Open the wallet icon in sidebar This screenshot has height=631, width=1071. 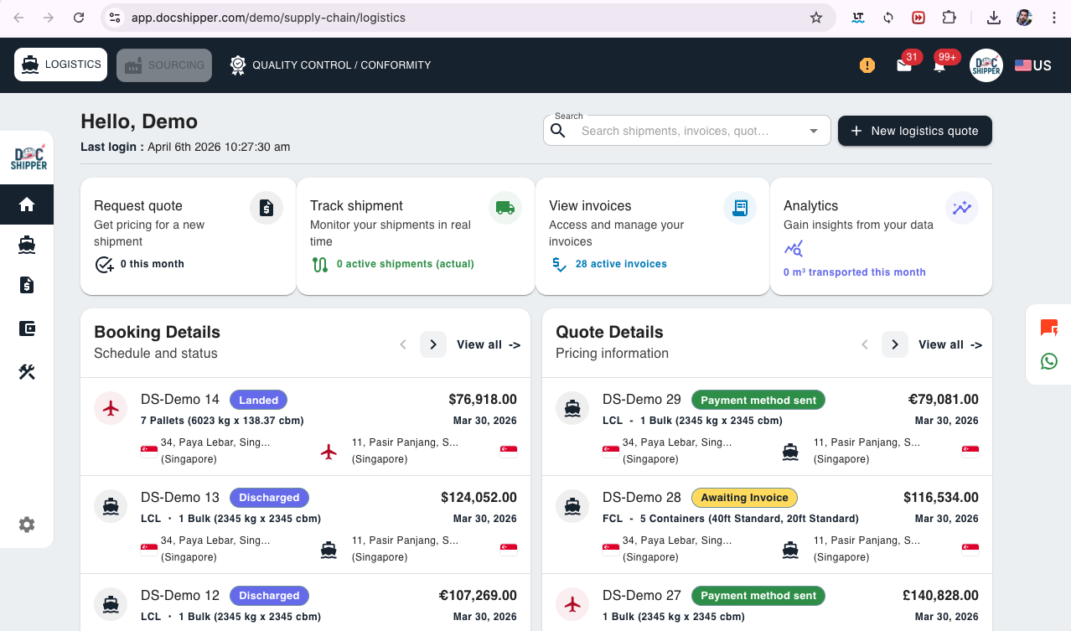(x=27, y=328)
